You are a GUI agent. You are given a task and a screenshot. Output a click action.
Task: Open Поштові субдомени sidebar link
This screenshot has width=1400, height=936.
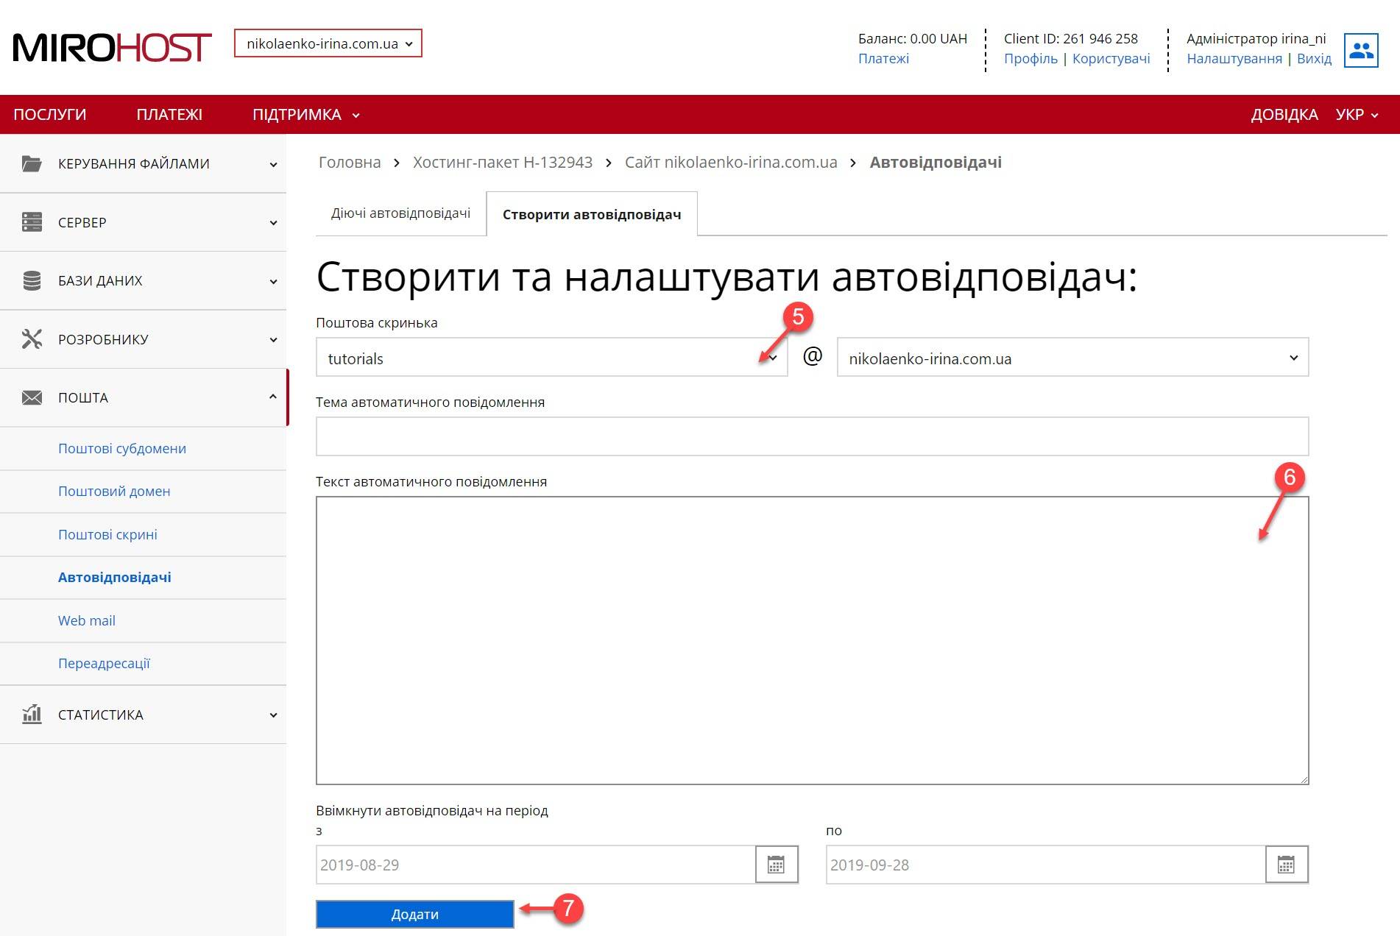click(x=122, y=448)
